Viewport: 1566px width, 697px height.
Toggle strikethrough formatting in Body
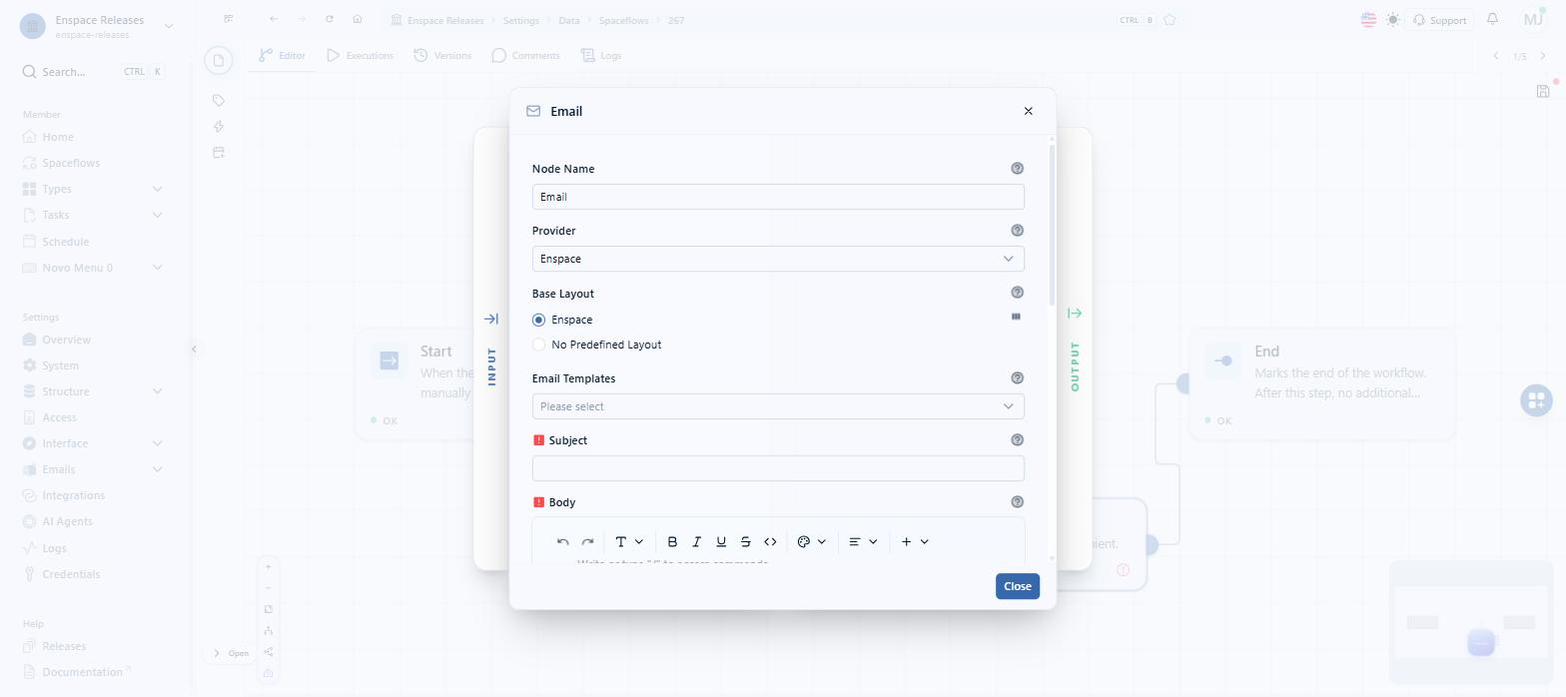click(x=746, y=541)
